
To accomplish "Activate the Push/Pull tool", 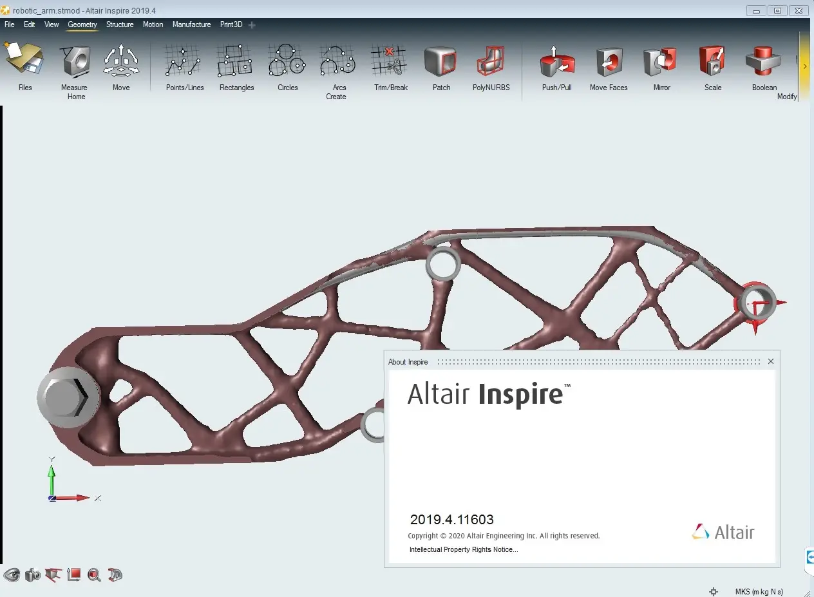I will point(557,61).
